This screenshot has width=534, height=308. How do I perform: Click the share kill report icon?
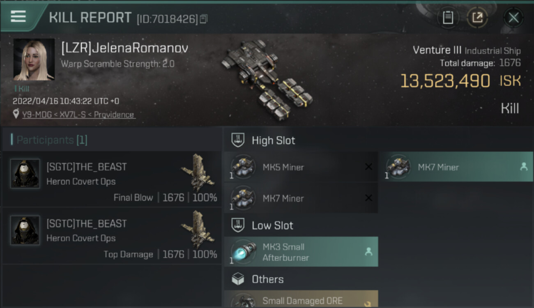477,18
